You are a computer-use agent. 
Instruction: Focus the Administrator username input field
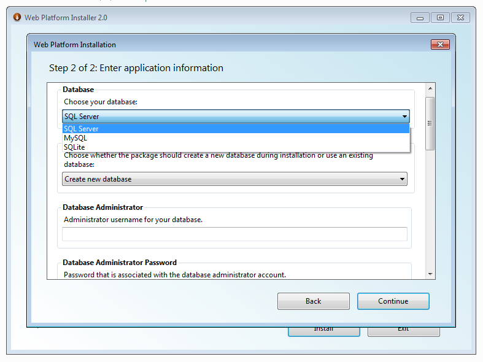click(234, 234)
